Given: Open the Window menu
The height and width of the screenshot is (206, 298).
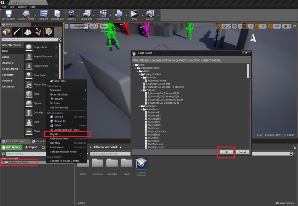Looking at the screenshot, I should point(22,7).
